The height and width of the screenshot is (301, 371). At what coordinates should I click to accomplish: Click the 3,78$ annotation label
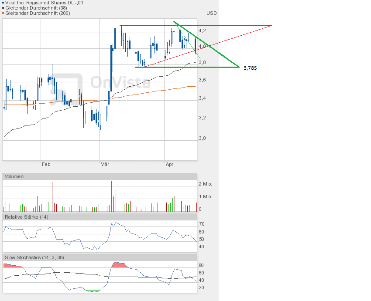pyautogui.click(x=250, y=68)
